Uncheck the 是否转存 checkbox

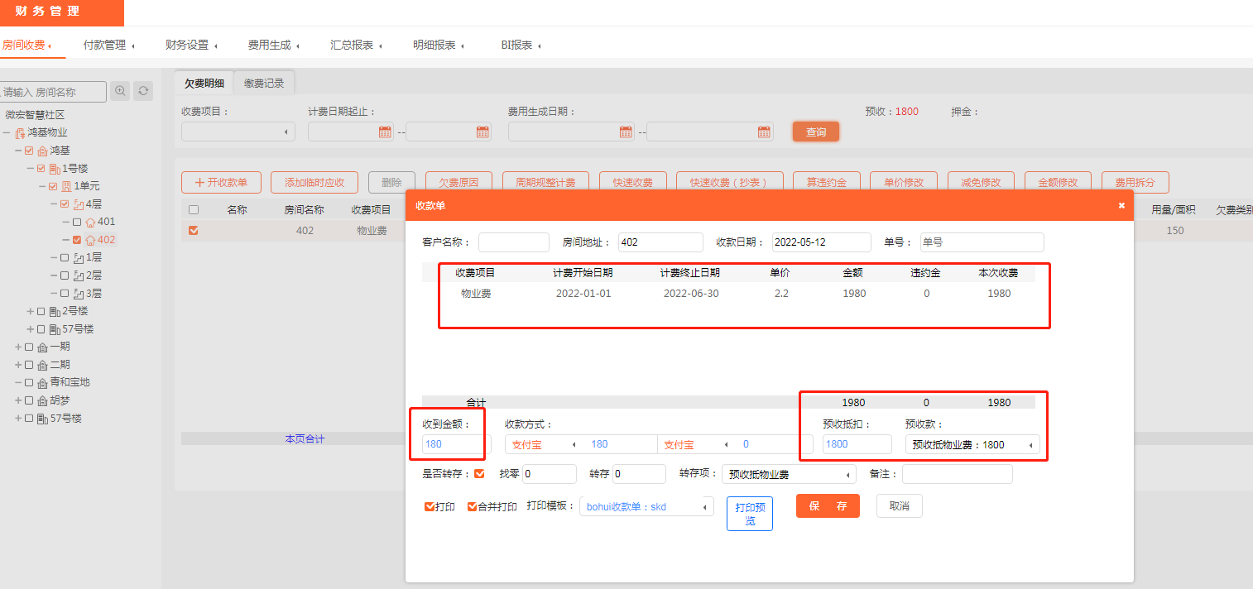[x=479, y=474]
